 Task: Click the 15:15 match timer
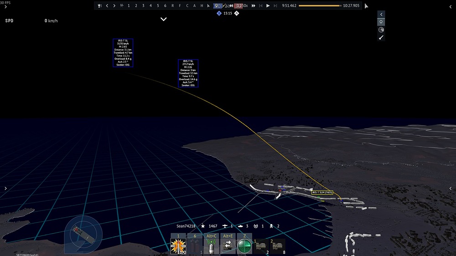point(228,13)
